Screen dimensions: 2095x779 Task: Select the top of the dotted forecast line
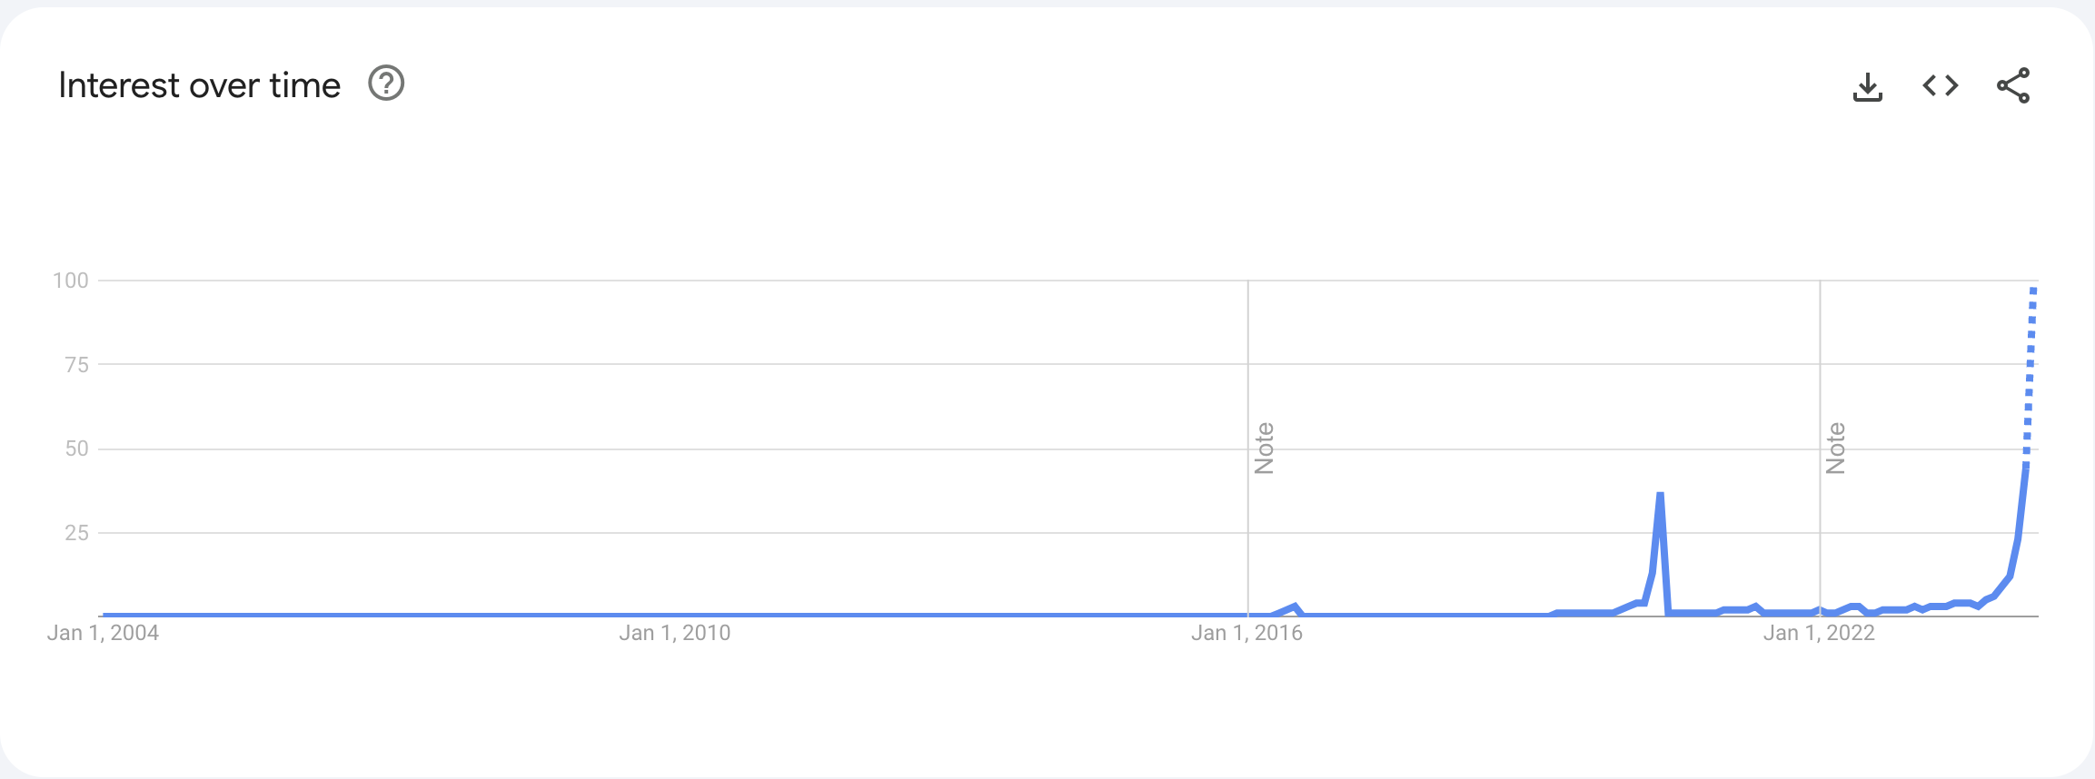2033,291
